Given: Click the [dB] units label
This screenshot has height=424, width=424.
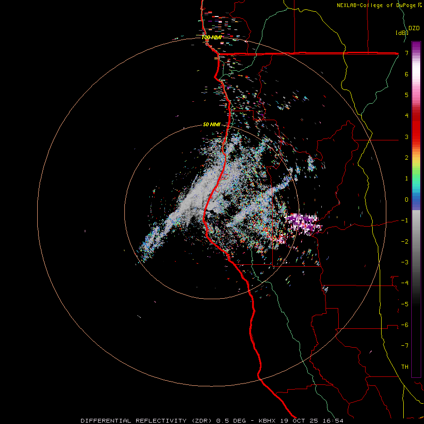Looking at the screenshot, I should pos(402,33).
